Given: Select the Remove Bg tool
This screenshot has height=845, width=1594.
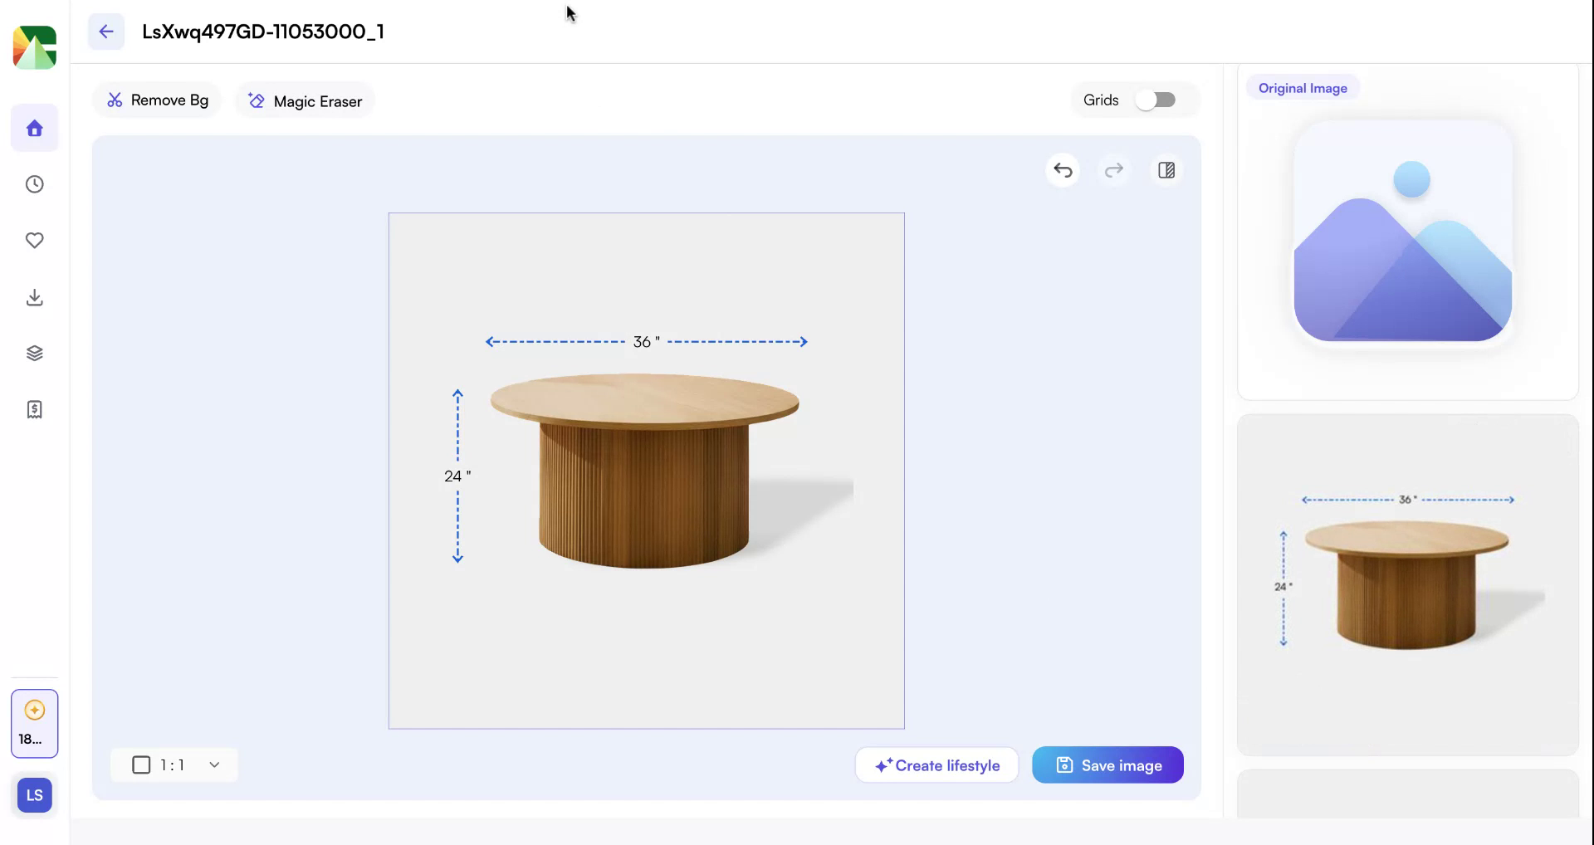Looking at the screenshot, I should coord(157,100).
